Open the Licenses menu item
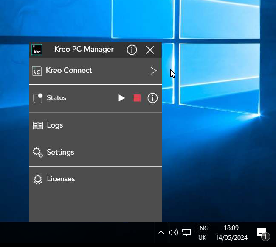 pos(61,179)
